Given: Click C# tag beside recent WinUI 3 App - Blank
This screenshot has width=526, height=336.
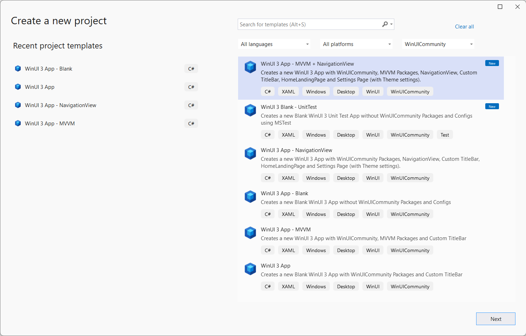Looking at the screenshot, I should [191, 68].
